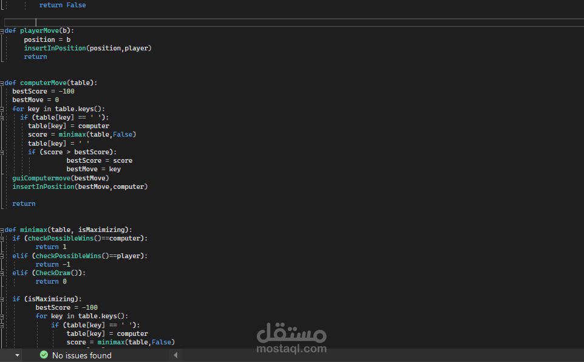Click the 'bestScore = score' line
Viewport: 584px width, 362px height.
pyautogui.click(x=100, y=161)
